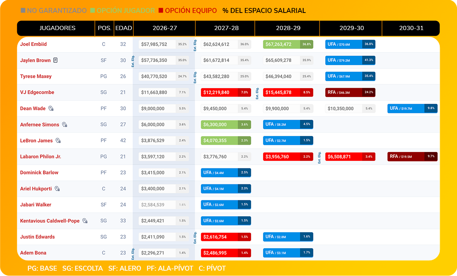The image size is (457, 276).
Task: Click the tag icon beside Kentavious Caldwell-Pope
Action: pos(85,221)
